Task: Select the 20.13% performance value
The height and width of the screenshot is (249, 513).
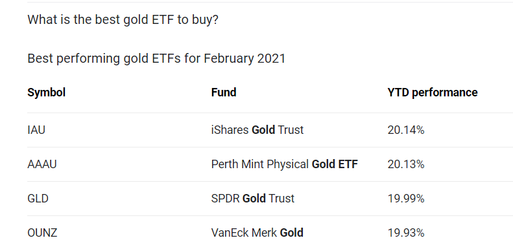Action: pyautogui.click(x=406, y=164)
